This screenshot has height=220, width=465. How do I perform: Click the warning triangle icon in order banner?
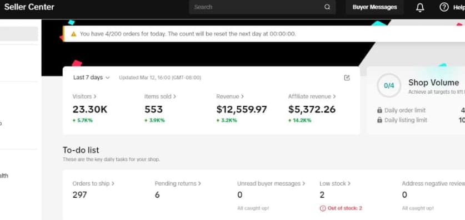73,34
